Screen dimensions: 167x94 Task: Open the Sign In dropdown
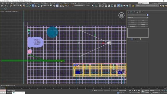pos(143,3)
